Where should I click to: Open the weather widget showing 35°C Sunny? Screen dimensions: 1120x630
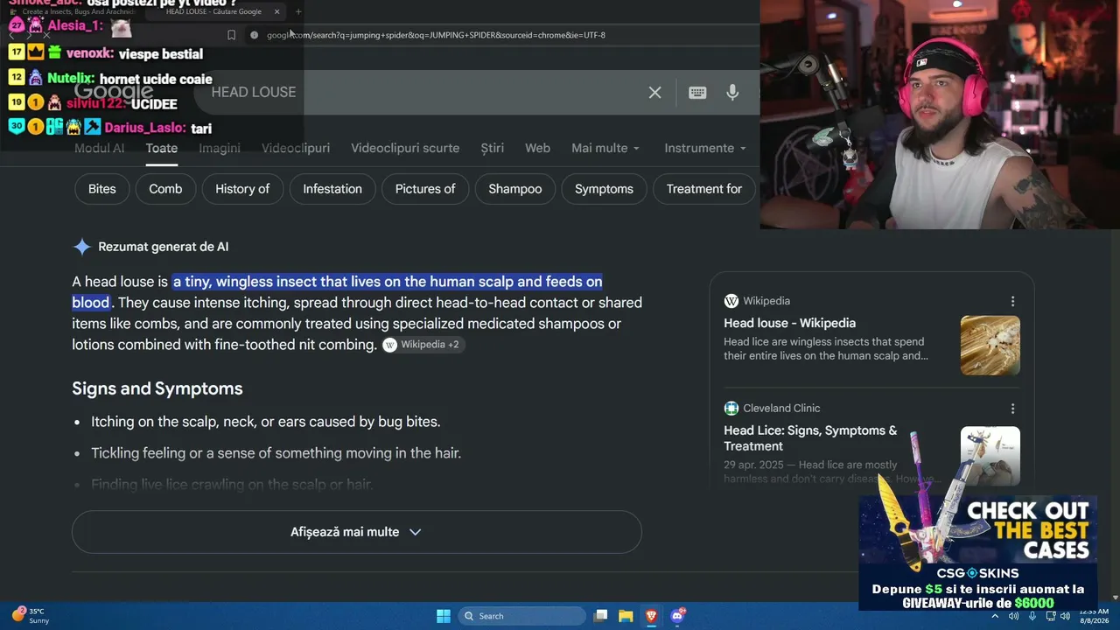pyautogui.click(x=31, y=616)
